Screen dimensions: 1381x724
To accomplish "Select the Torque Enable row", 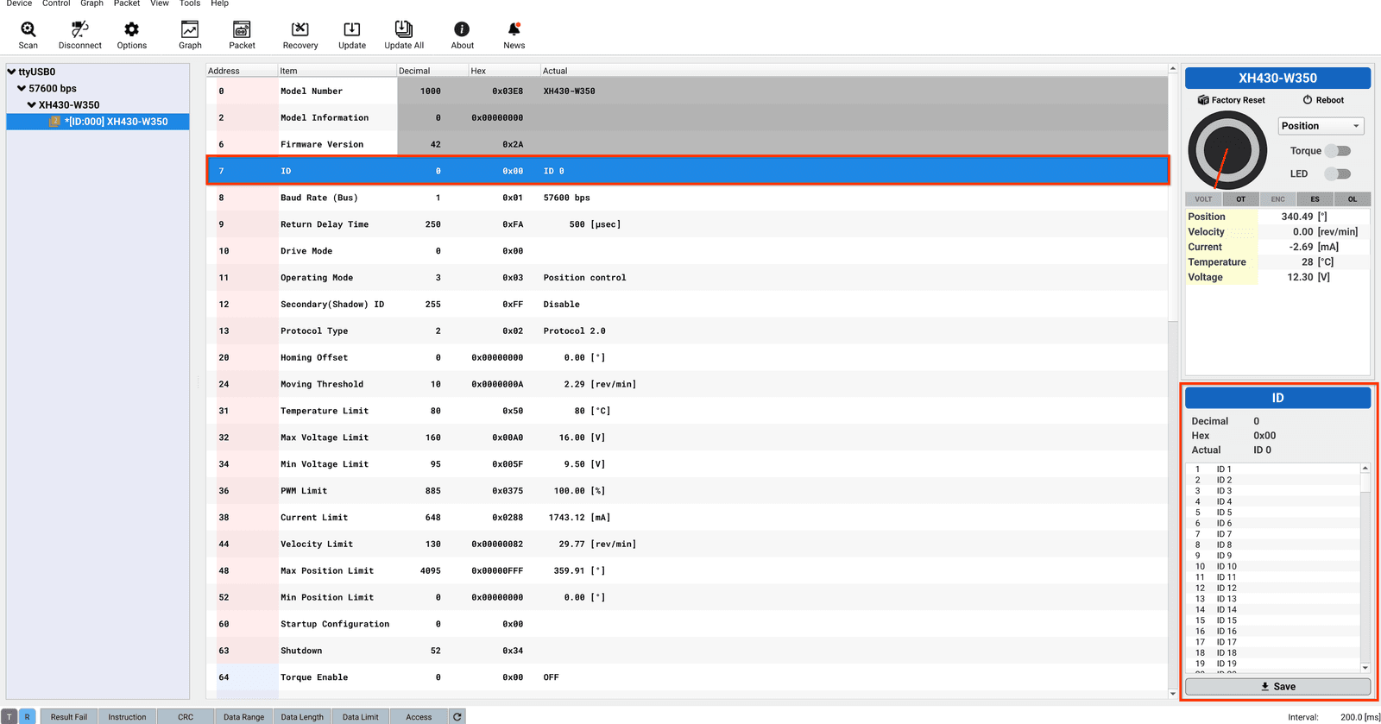I will tap(687, 677).
